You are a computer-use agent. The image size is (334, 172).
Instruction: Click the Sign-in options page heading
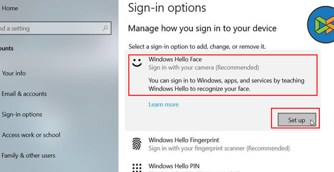pyautogui.click(x=167, y=8)
